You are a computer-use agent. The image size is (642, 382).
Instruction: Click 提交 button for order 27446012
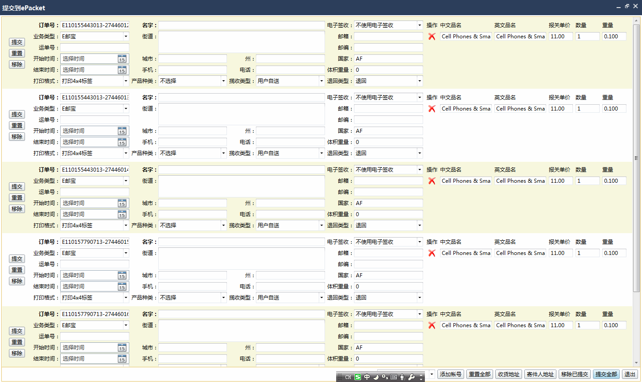(17, 42)
